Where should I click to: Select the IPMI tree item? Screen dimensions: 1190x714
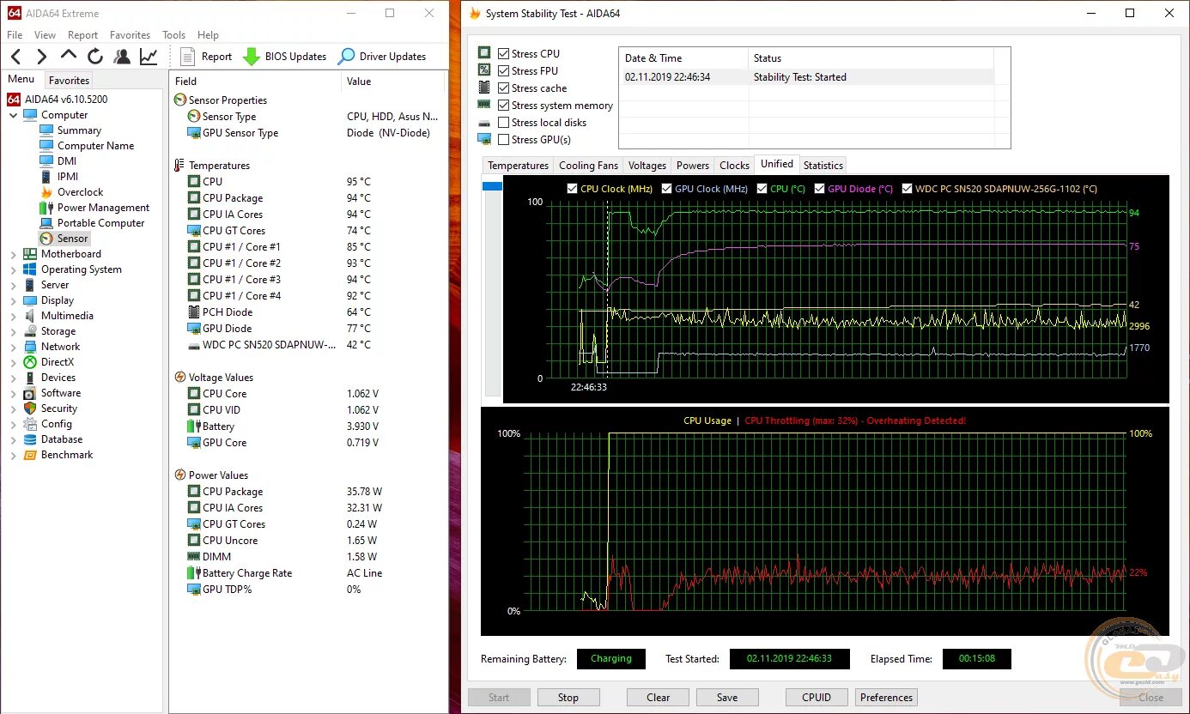coord(68,177)
